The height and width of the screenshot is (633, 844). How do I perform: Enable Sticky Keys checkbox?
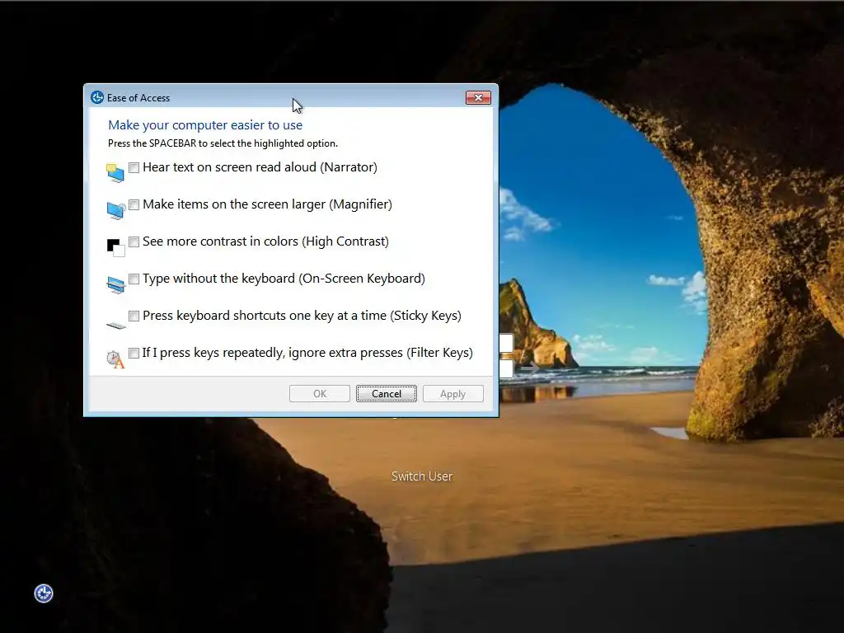[x=134, y=316]
